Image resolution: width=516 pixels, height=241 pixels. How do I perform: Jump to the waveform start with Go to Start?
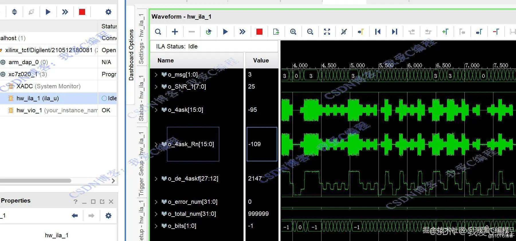point(378,32)
